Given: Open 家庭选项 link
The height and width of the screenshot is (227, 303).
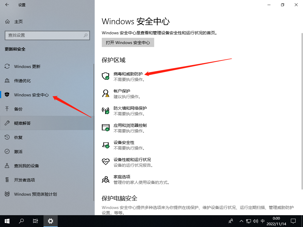Looking at the screenshot, I should (x=122, y=177).
